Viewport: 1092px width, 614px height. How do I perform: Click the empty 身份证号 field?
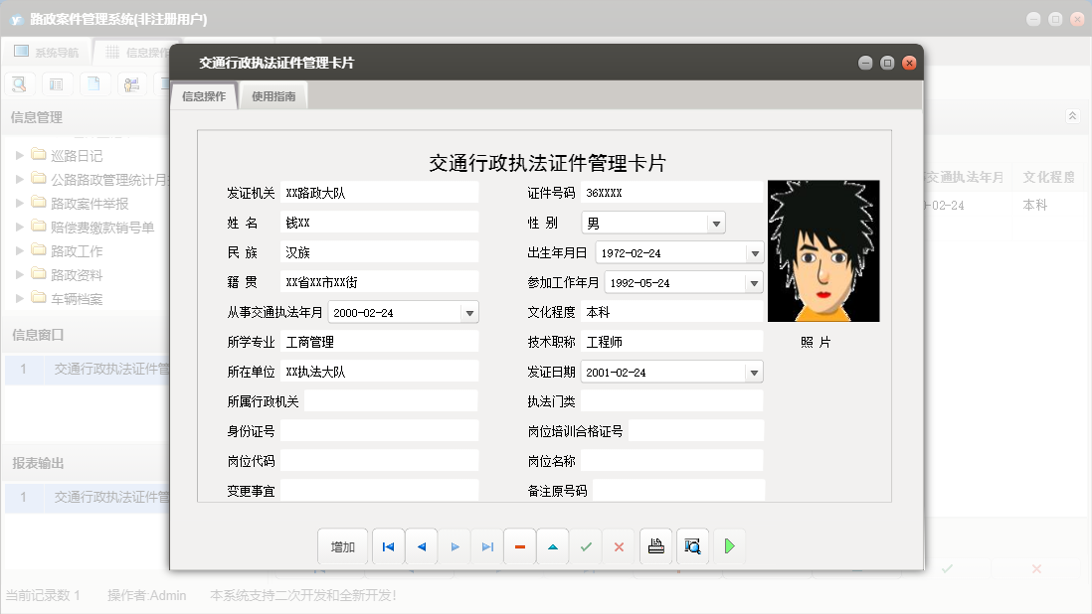pyautogui.click(x=380, y=431)
